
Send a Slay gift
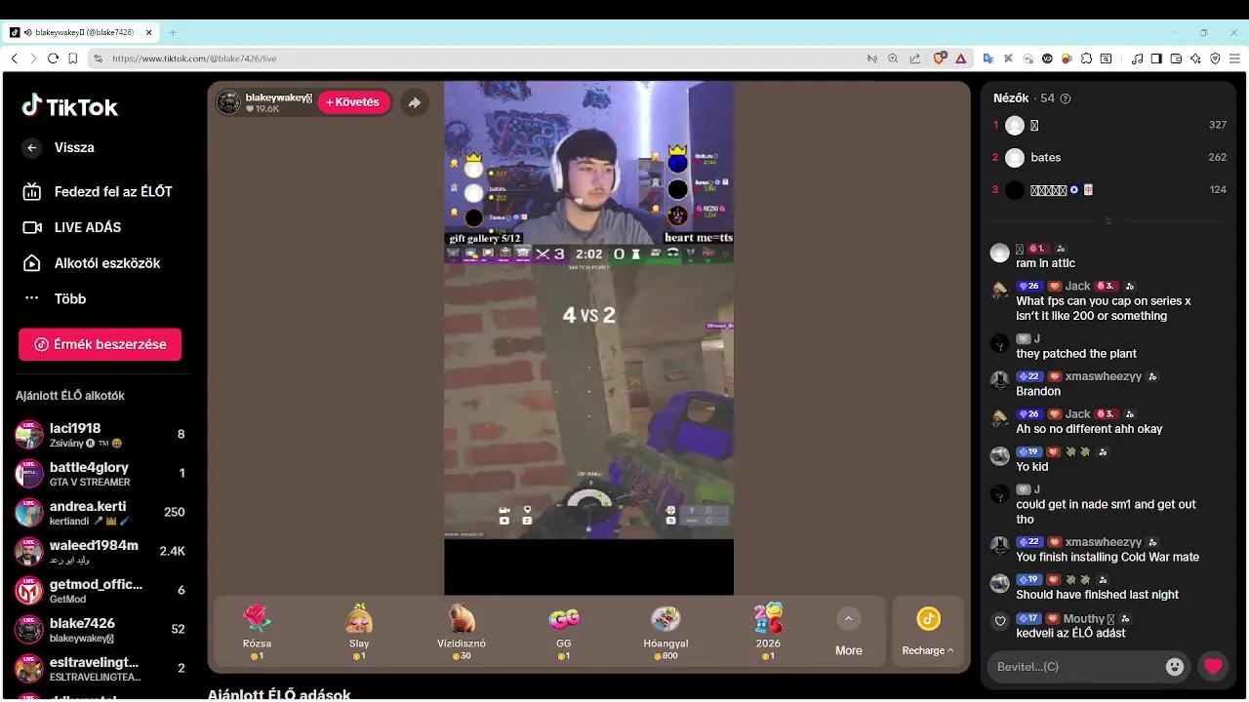point(359,631)
